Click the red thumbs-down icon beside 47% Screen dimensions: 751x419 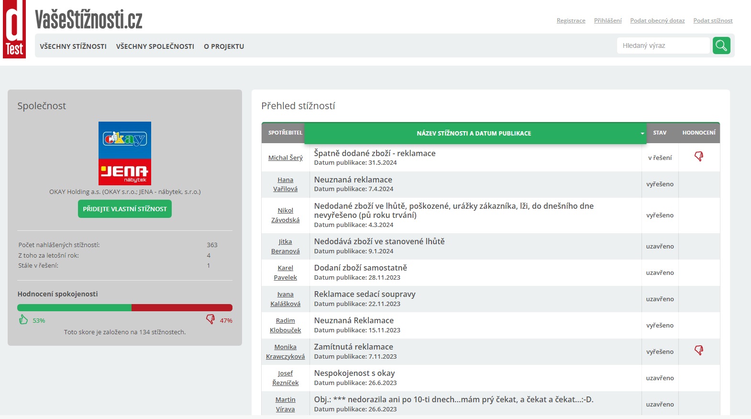tap(210, 319)
